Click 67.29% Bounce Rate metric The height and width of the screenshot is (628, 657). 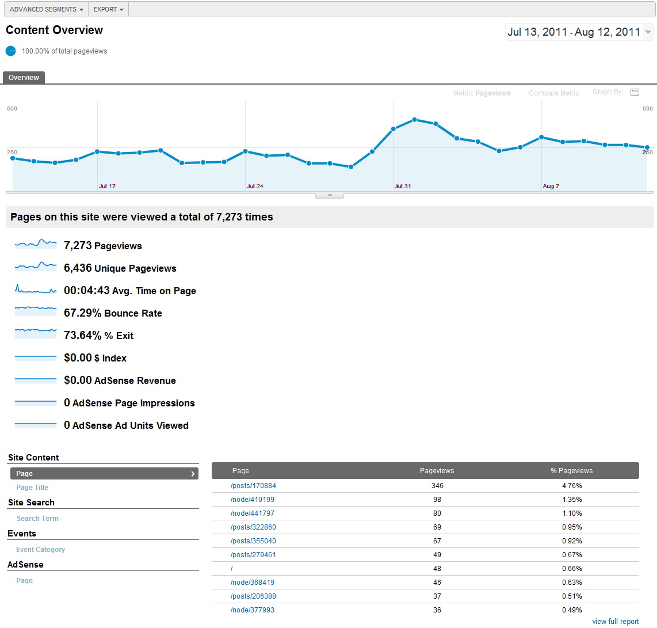[x=113, y=313]
